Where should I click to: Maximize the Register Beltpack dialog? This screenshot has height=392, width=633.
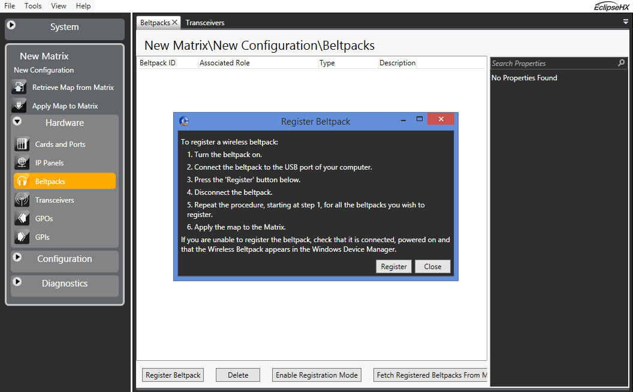tap(420, 119)
